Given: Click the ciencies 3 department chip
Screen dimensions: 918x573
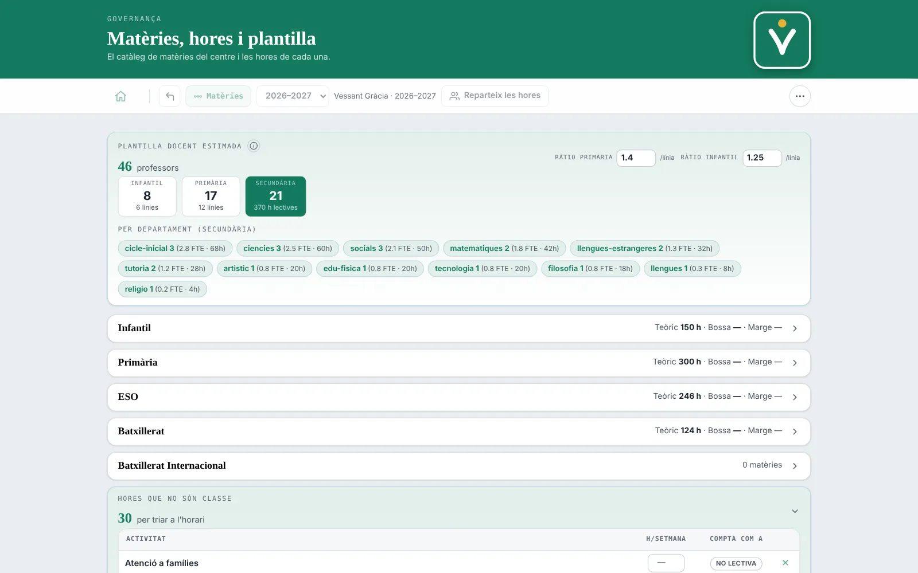Looking at the screenshot, I should coord(288,248).
